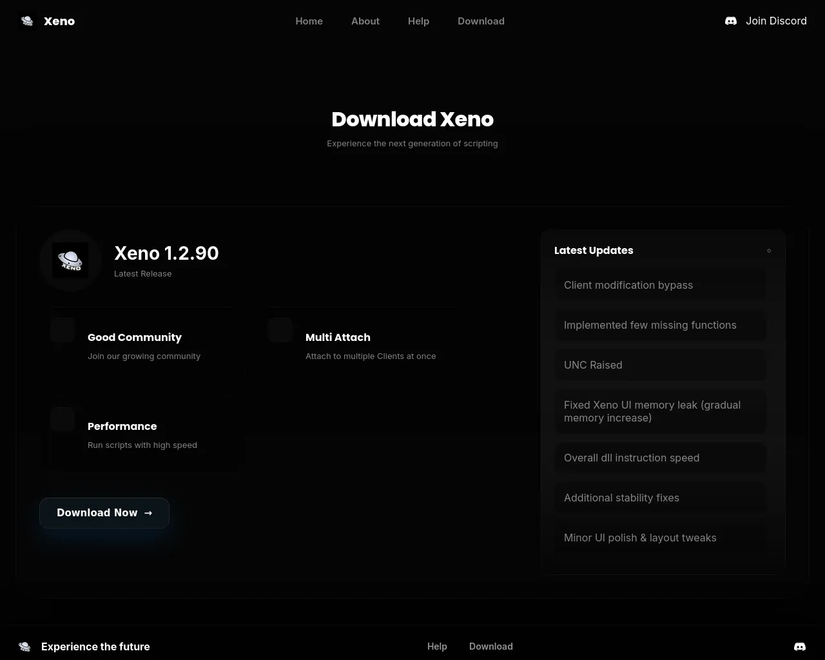Click the Xeno UFO logo in header
The height and width of the screenshot is (660, 825).
click(x=27, y=21)
